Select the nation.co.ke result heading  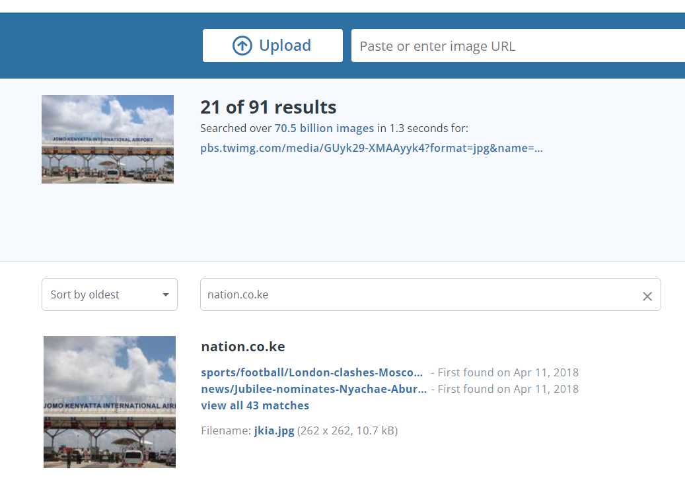coord(243,347)
